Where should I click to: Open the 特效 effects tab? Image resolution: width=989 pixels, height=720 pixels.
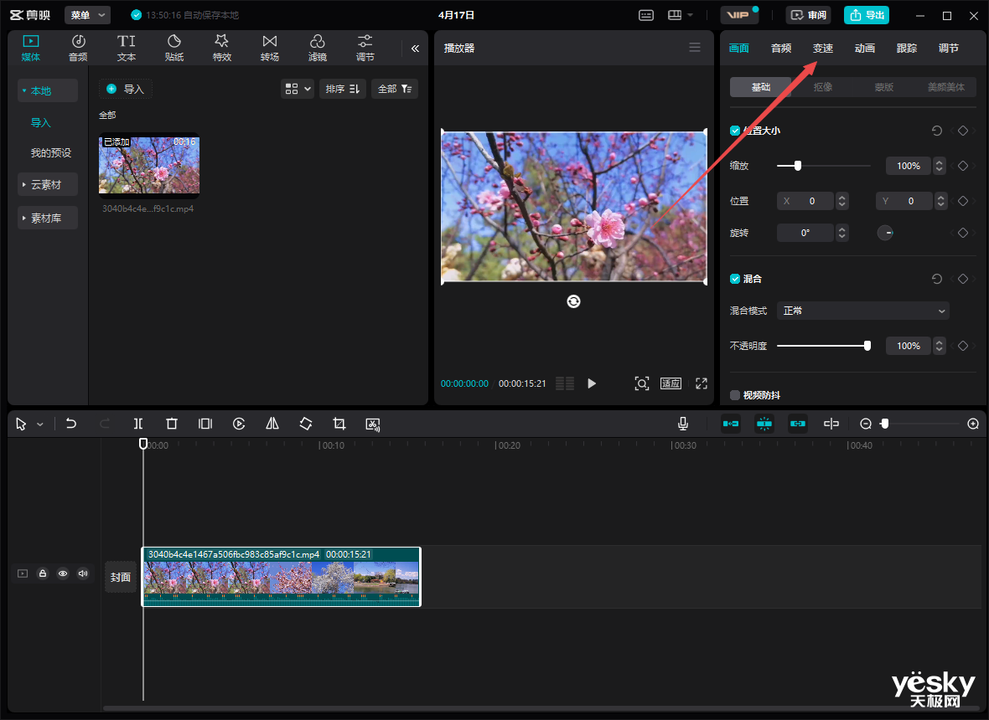222,48
